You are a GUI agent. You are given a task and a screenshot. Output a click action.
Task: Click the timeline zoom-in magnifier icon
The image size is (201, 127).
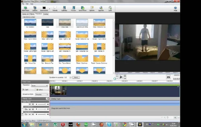click(175, 117)
